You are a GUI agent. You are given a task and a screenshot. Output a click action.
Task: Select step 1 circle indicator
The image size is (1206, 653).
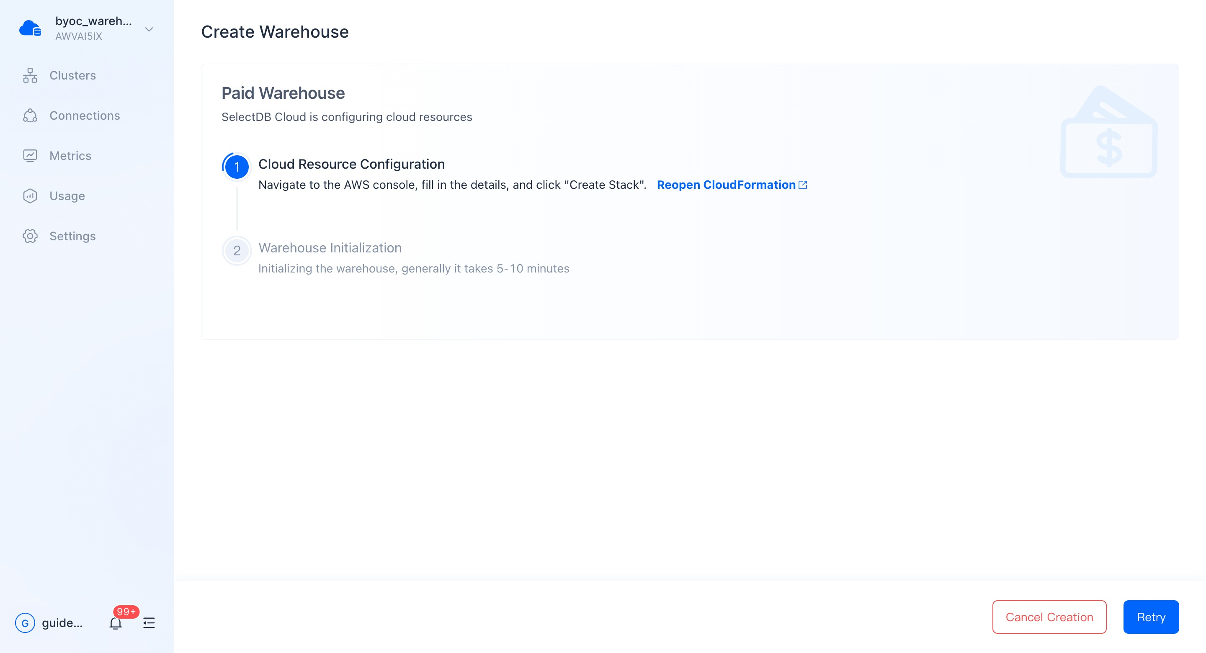(x=237, y=167)
